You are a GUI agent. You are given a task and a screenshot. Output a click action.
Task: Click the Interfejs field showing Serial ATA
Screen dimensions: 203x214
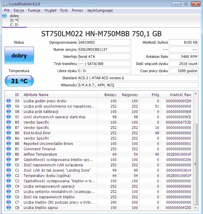click(x=104, y=57)
